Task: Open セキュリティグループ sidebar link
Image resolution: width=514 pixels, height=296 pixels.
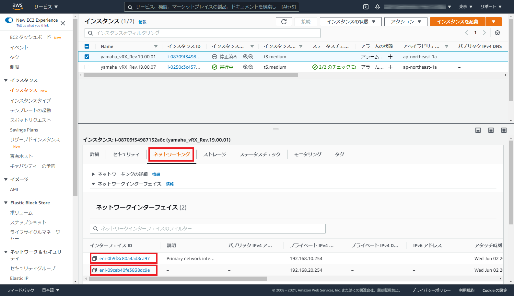Action: (33, 268)
